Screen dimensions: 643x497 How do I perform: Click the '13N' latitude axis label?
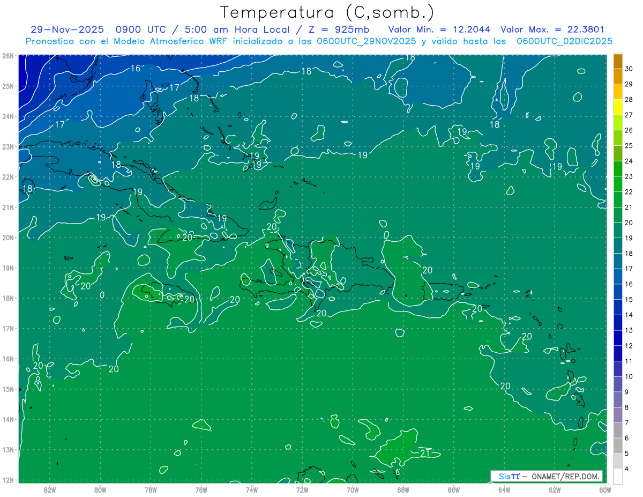coord(8,449)
